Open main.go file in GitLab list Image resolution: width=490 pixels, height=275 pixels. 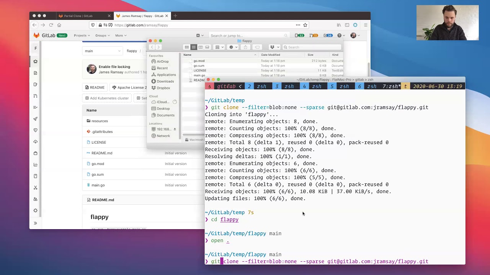point(98,185)
